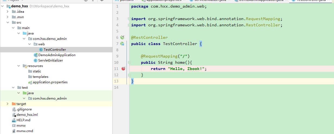The width and height of the screenshot is (334, 134).
Task: Click the home() method name
Action: pyautogui.click(x=179, y=62)
